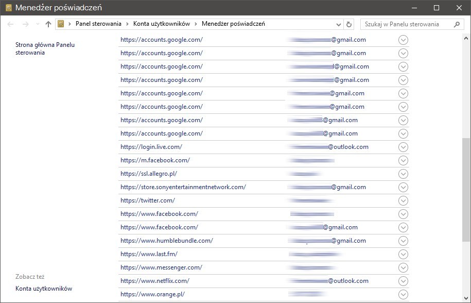Expand the store.sonyentertainmentnetwork.com credential chevron
471x303 pixels.
tap(403, 187)
